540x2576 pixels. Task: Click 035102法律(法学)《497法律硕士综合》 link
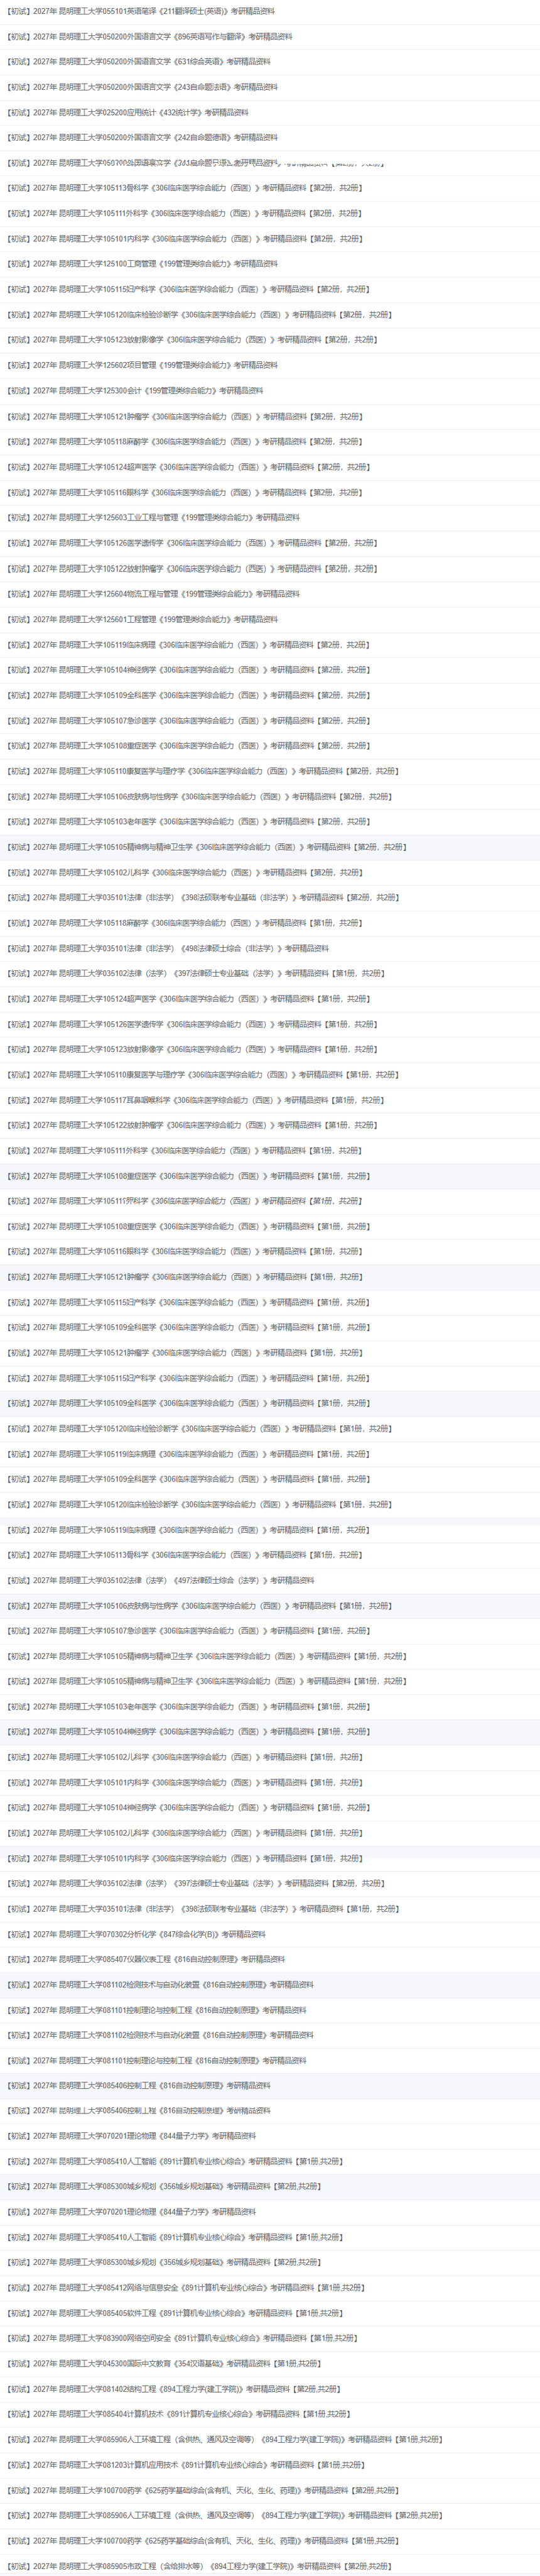pyautogui.click(x=161, y=1581)
